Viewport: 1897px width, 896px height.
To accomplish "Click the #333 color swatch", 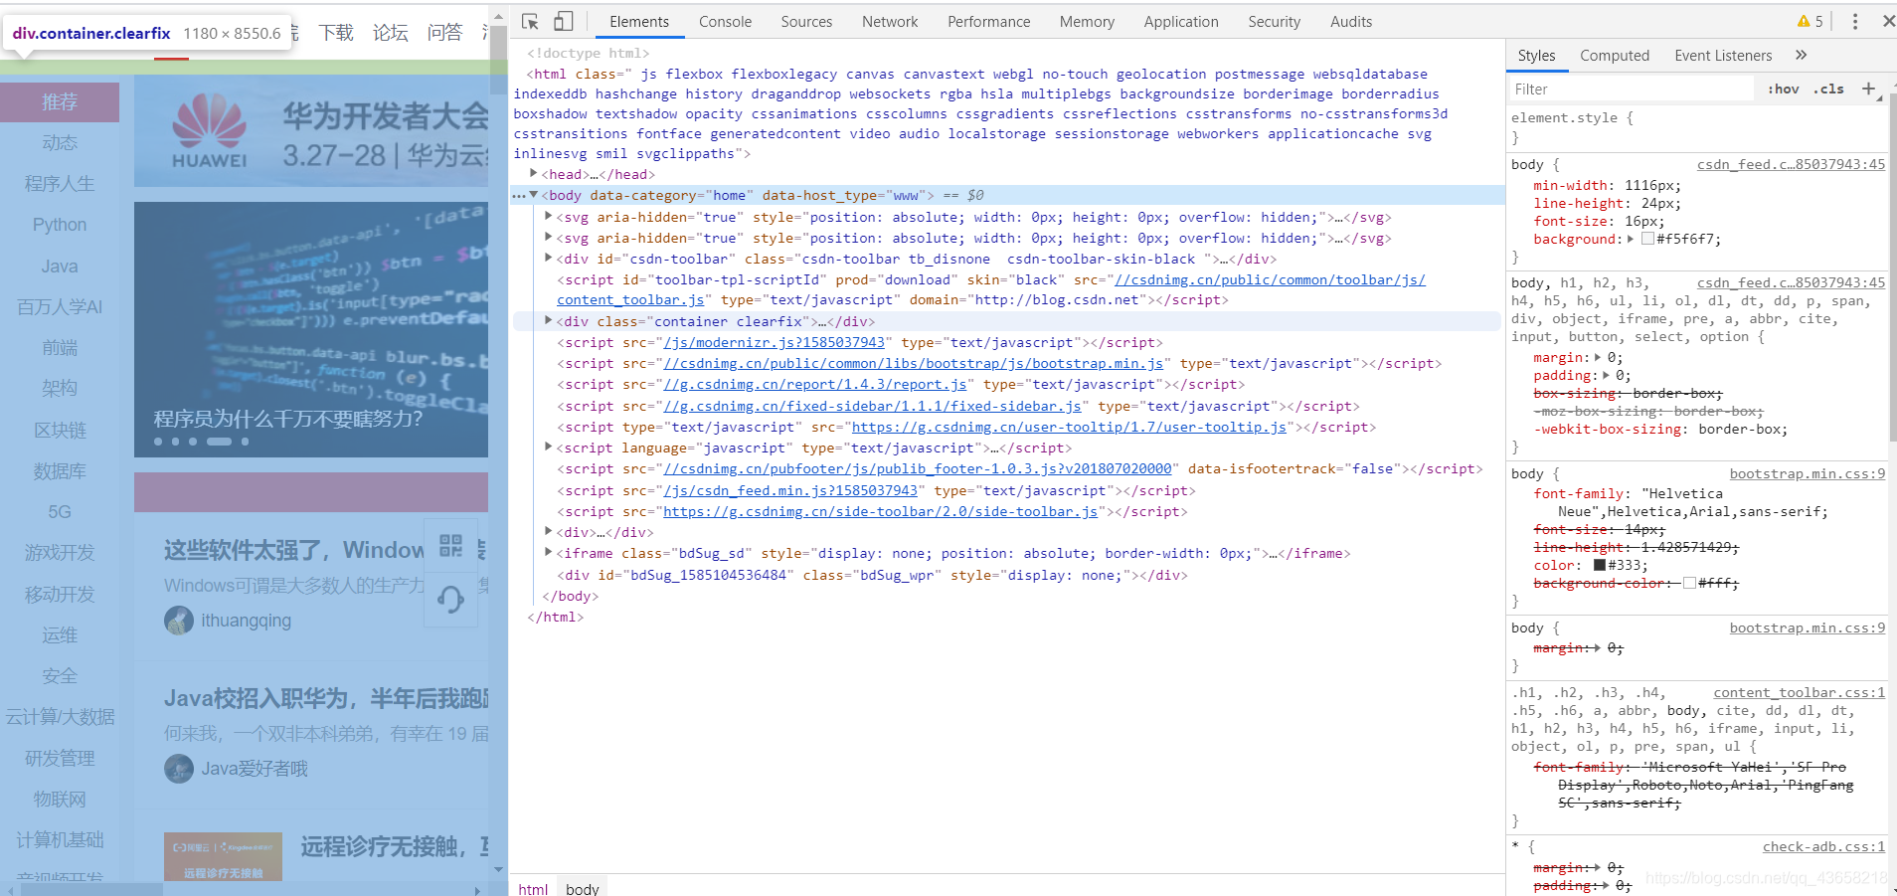I will click(x=1600, y=565).
